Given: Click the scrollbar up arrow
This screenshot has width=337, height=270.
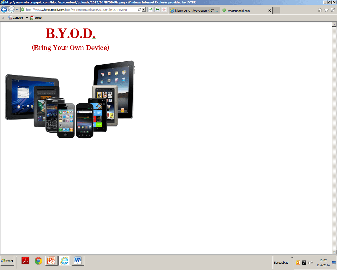Looking at the screenshot, I should coord(334,25).
